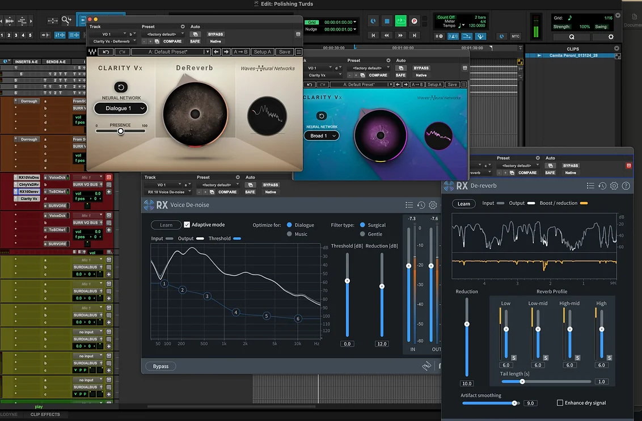Solo the High band in Reverb Profile
Viewport: 642px width, 421px height.
609,358
